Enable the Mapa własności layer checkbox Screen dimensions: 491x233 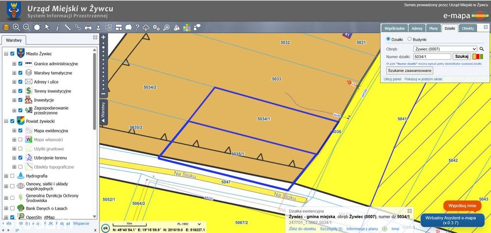pos(20,139)
